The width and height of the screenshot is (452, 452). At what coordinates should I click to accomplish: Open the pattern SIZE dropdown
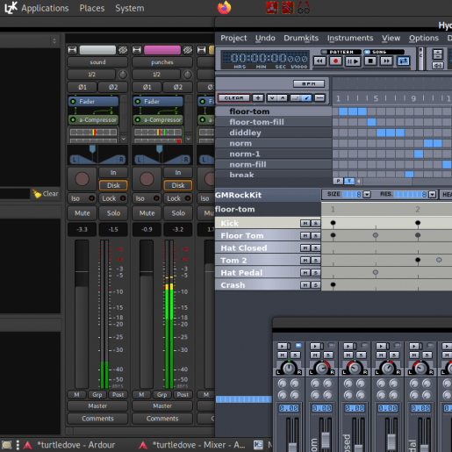[x=367, y=194]
